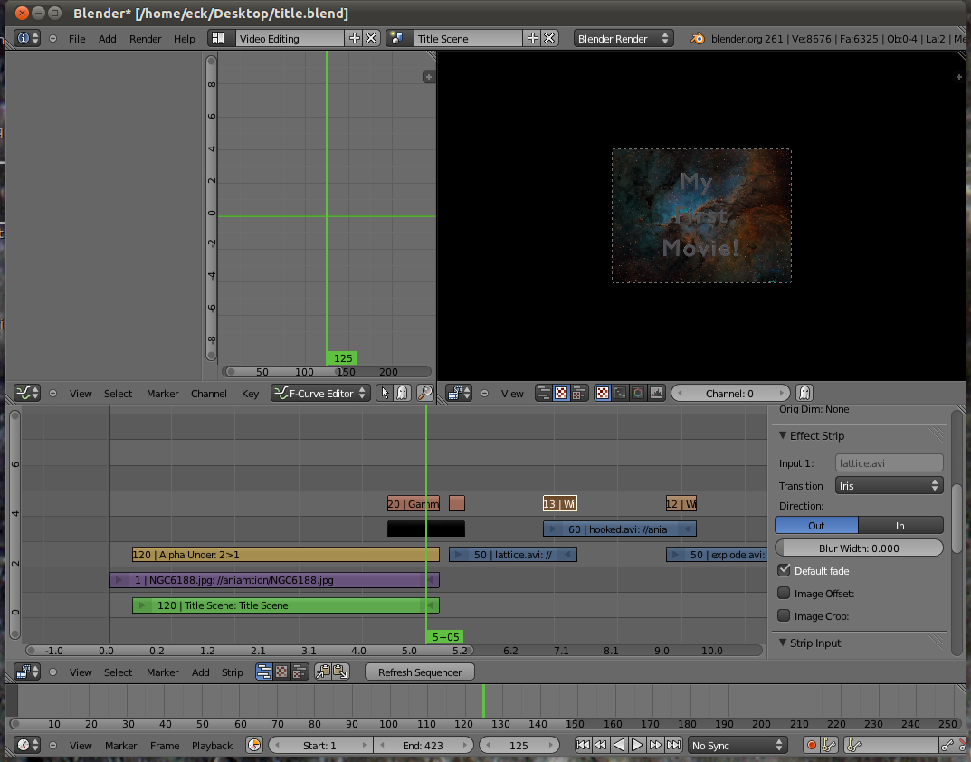Toggle ghost handles icon in F-Curve header
This screenshot has width=971, height=762.
coord(402,393)
